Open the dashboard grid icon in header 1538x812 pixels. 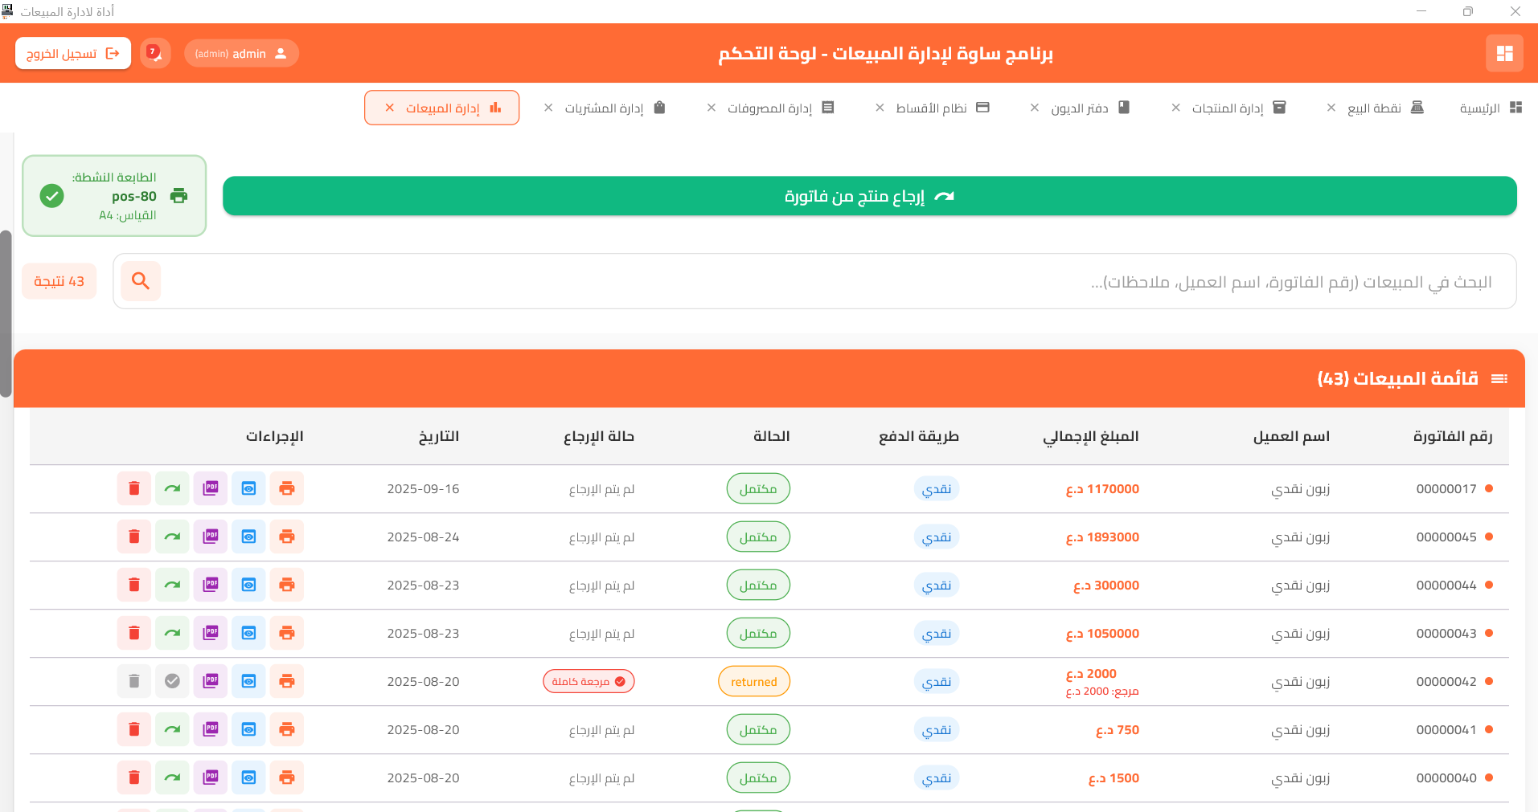1504,53
